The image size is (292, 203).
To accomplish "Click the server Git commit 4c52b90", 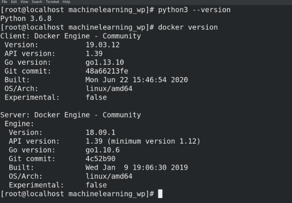I will [x=101, y=159].
